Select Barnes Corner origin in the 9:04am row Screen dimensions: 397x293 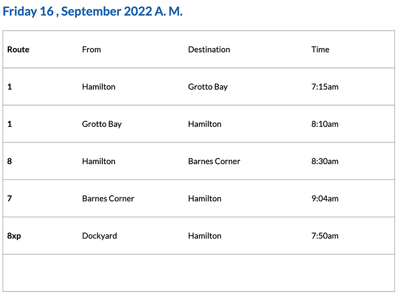tap(108, 198)
